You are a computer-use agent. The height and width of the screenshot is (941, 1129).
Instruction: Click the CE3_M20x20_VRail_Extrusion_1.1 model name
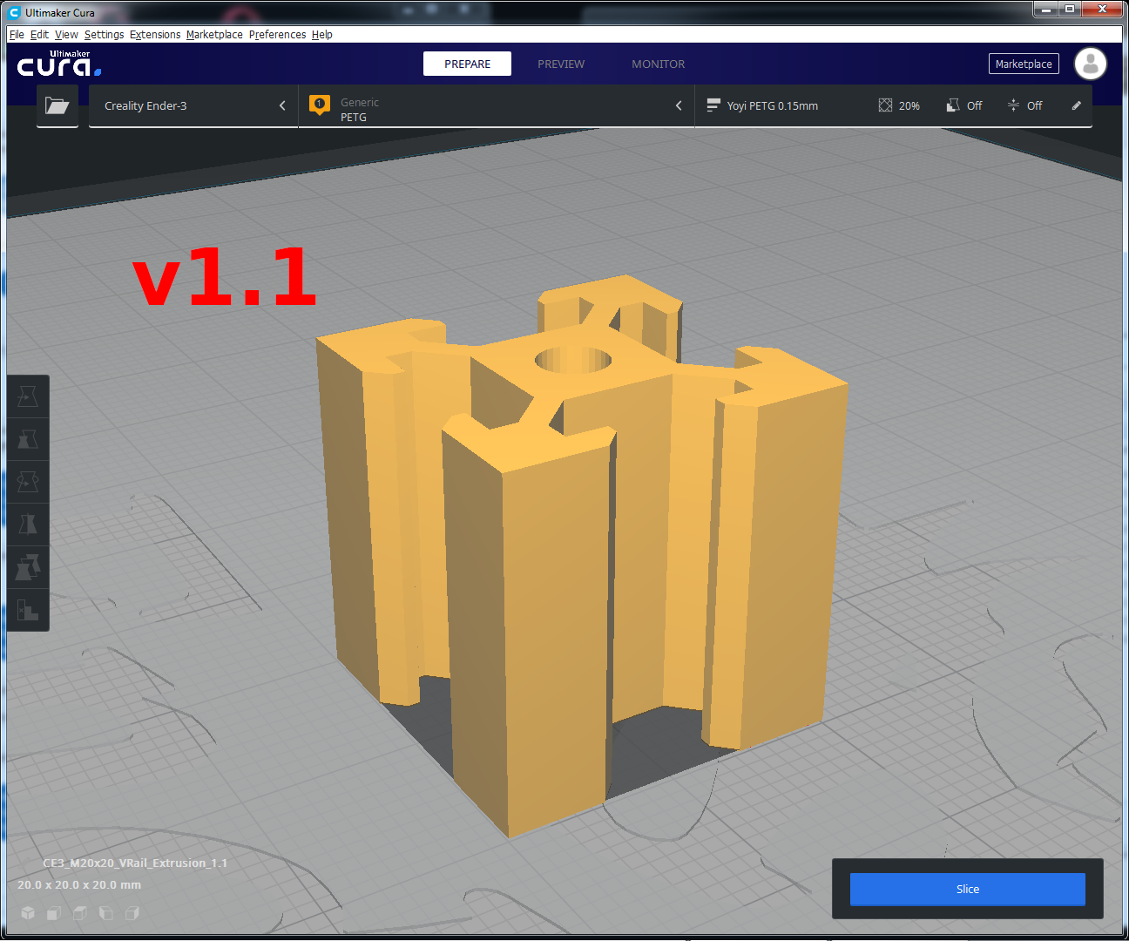click(x=135, y=863)
